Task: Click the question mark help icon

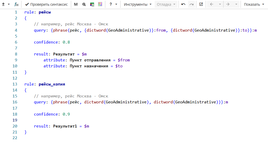Action: pyautogui.click(x=111, y=4)
